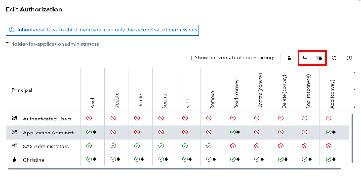361x176 pixels.
Task: Click the add principal plus icon
Action: [x=304, y=58]
